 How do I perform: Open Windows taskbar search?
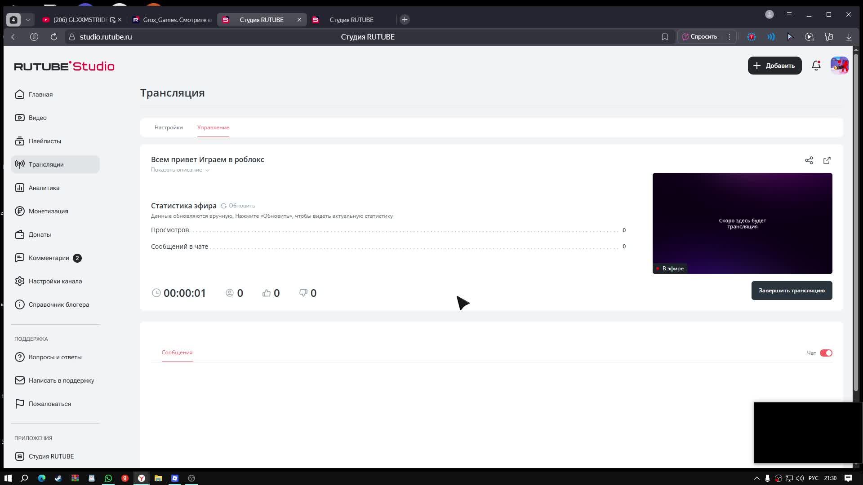pos(25,478)
